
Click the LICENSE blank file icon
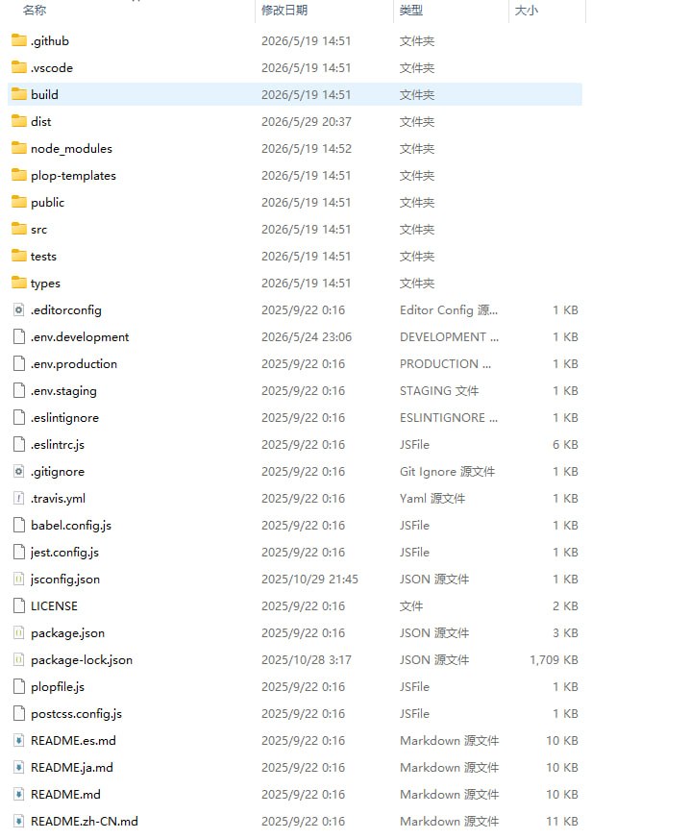(x=18, y=605)
